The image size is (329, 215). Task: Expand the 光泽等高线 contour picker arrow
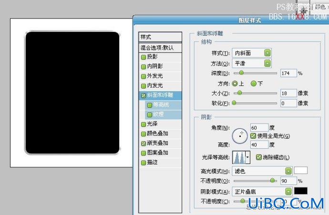pos(248,157)
